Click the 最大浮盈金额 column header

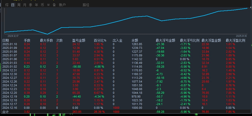211,41
